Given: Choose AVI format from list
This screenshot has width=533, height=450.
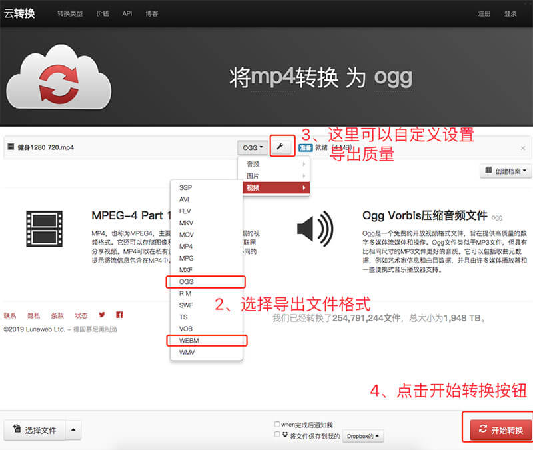Looking at the screenshot, I should tap(207, 199).
